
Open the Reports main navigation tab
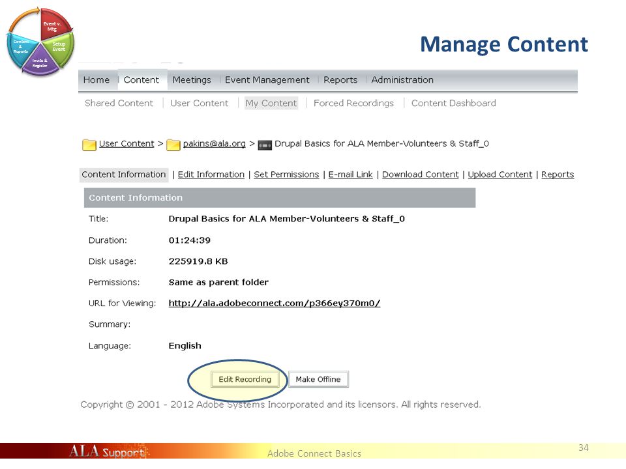coord(340,79)
